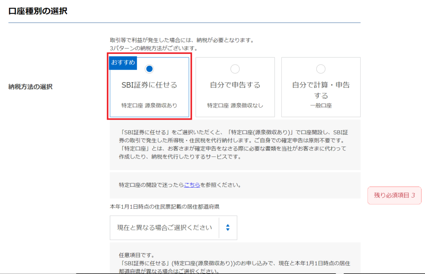The image size is (425, 274).
Task: Open the こちら link for 特定口座 guidance
Action: coord(192,185)
